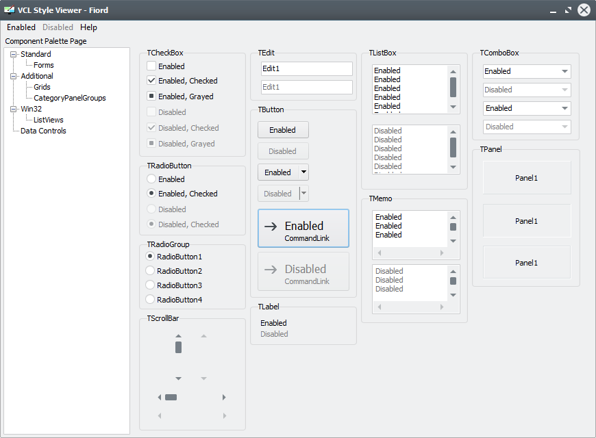Select the Additional tree item label
Screen dimensions: 596x438
37,76
